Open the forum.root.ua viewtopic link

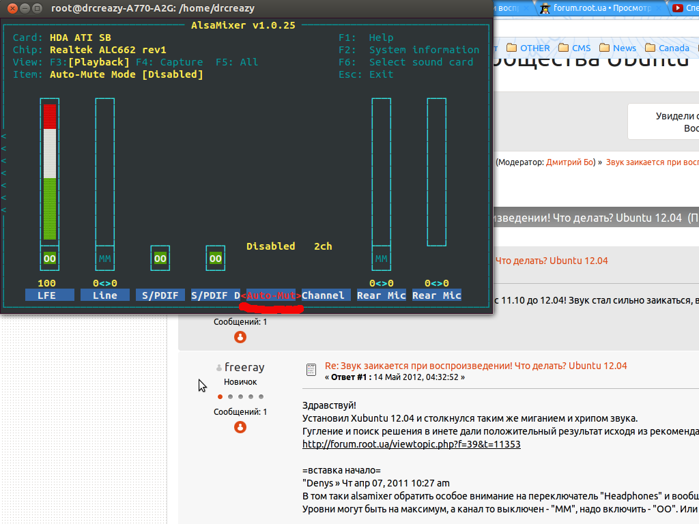point(412,444)
